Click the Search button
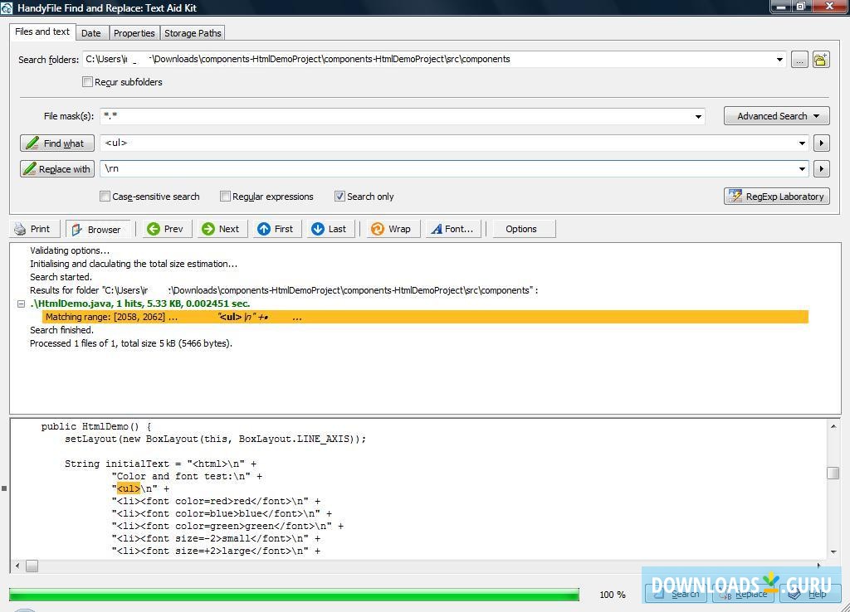850x612 pixels. click(x=675, y=594)
